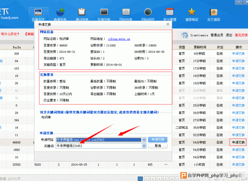Click 申请交换 in the 35分钟前 row
The width and height of the screenshot is (248, 181).
point(238,127)
